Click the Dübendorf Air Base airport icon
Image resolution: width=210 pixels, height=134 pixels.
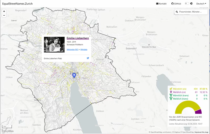point(149,45)
